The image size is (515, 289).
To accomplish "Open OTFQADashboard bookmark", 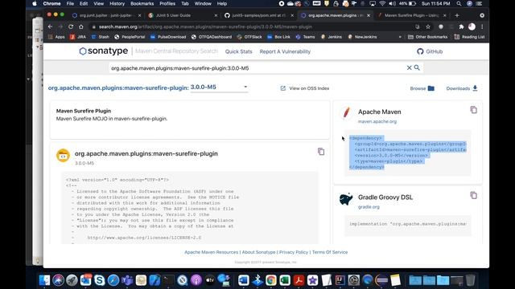I will click(212, 37).
